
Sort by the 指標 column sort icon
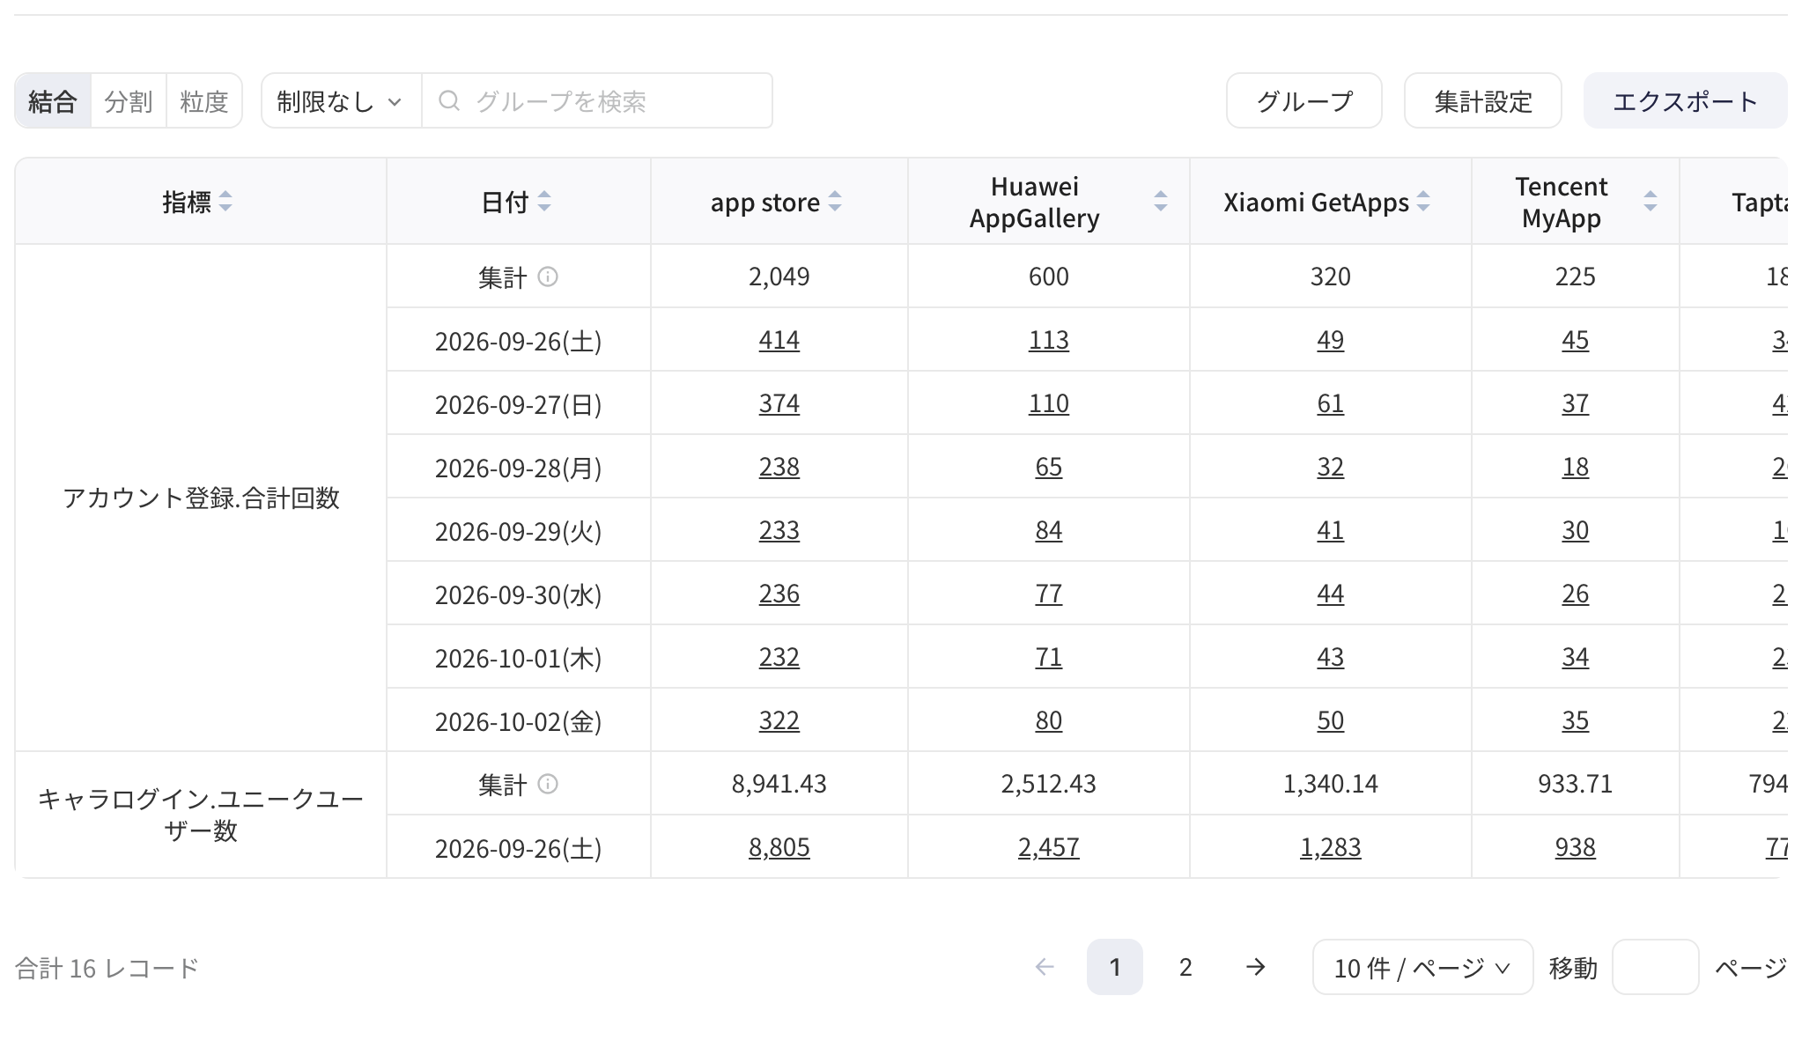tap(225, 202)
